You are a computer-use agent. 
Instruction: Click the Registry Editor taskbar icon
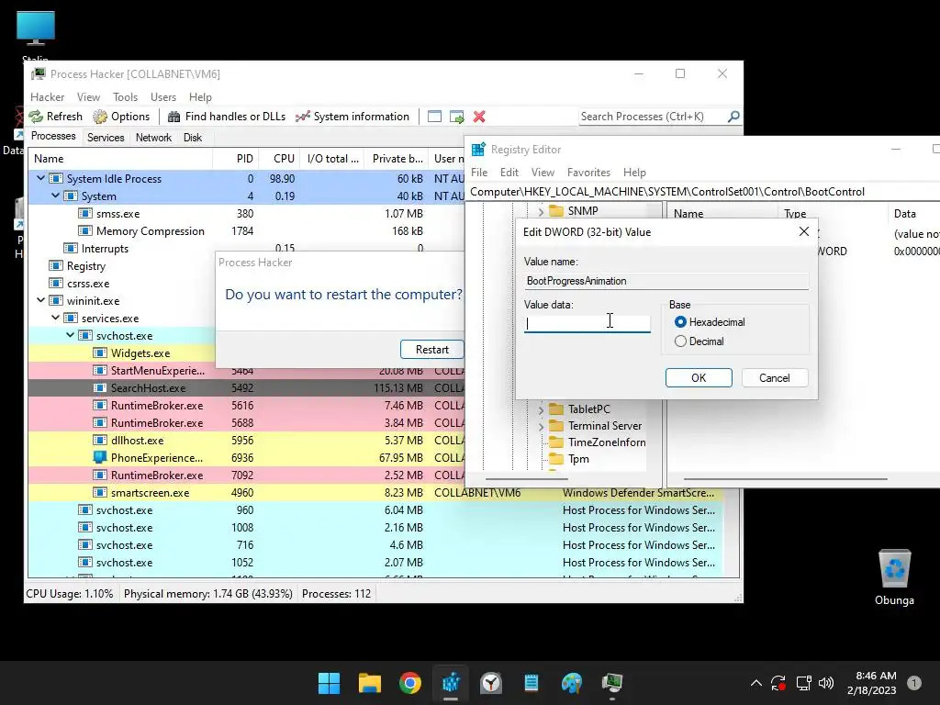[451, 683]
